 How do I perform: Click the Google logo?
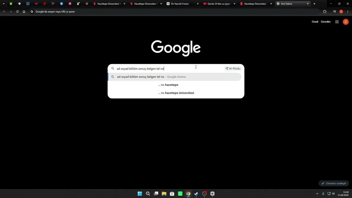[x=176, y=48]
